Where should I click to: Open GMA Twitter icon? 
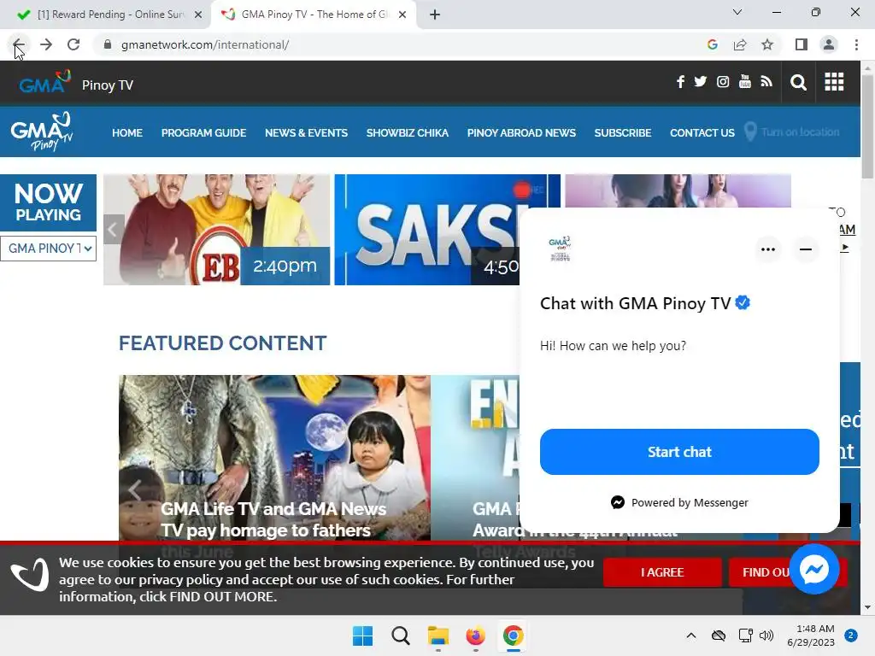click(x=701, y=82)
